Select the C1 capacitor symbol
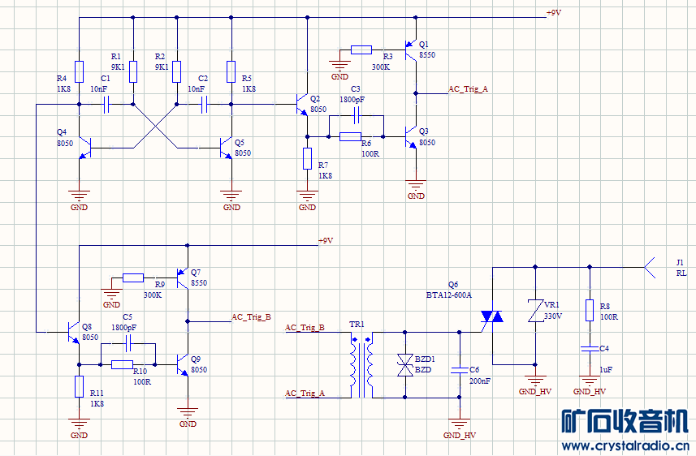This screenshot has width=696, height=456. [106, 105]
